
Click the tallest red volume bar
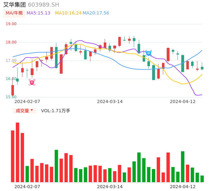point(17,152)
